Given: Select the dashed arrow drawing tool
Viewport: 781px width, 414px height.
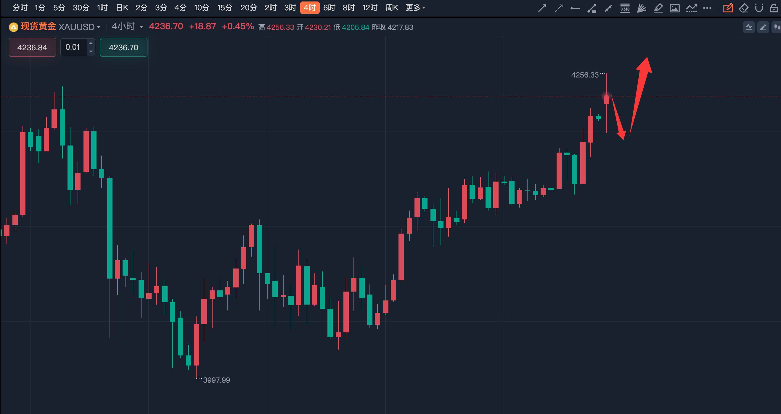Looking at the screenshot, I should tap(558, 8).
